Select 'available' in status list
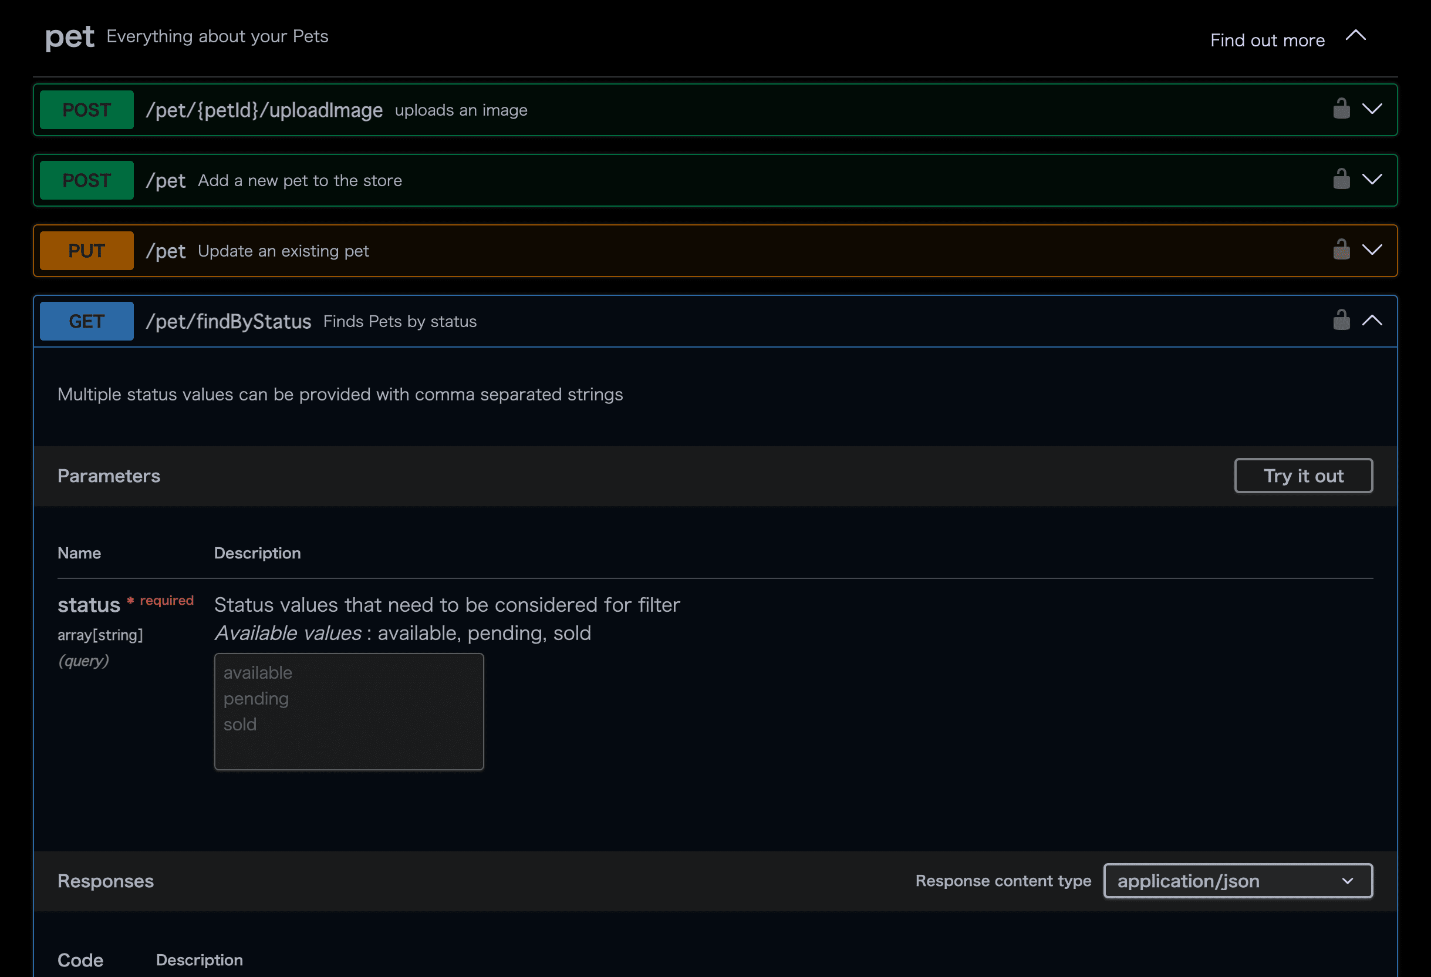1431x977 pixels. (x=258, y=673)
